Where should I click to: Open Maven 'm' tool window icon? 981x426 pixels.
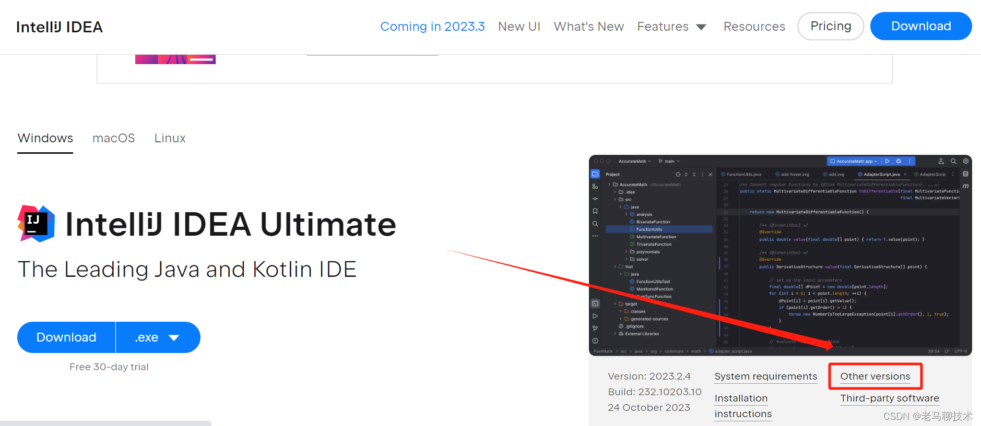(965, 186)
